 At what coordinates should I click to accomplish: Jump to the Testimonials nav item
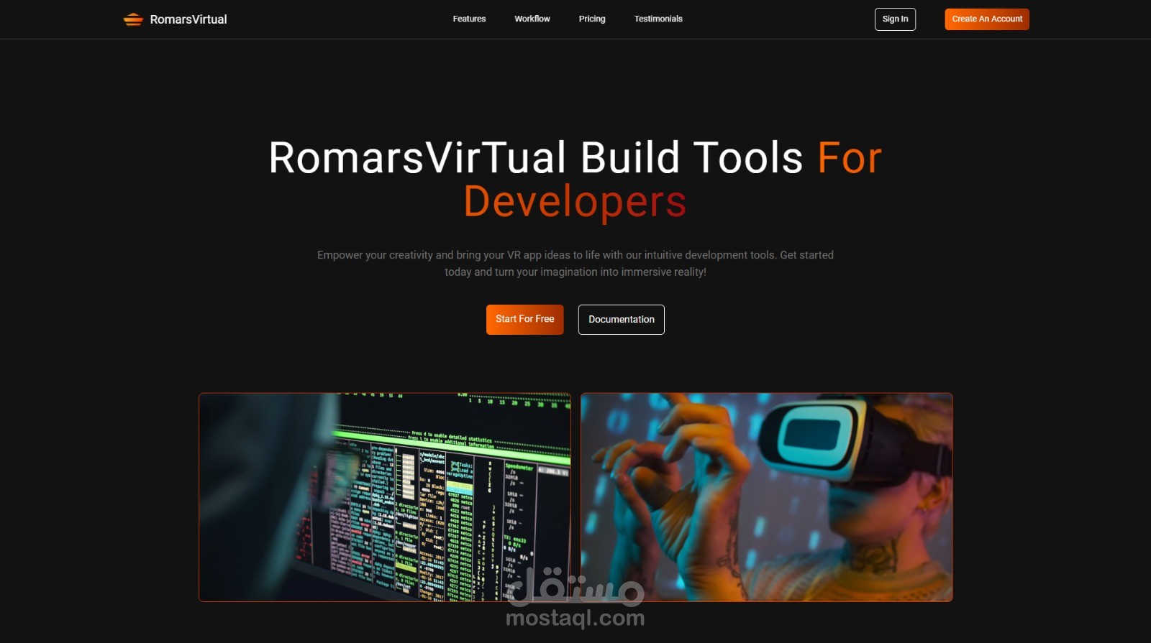coord(658,19)
